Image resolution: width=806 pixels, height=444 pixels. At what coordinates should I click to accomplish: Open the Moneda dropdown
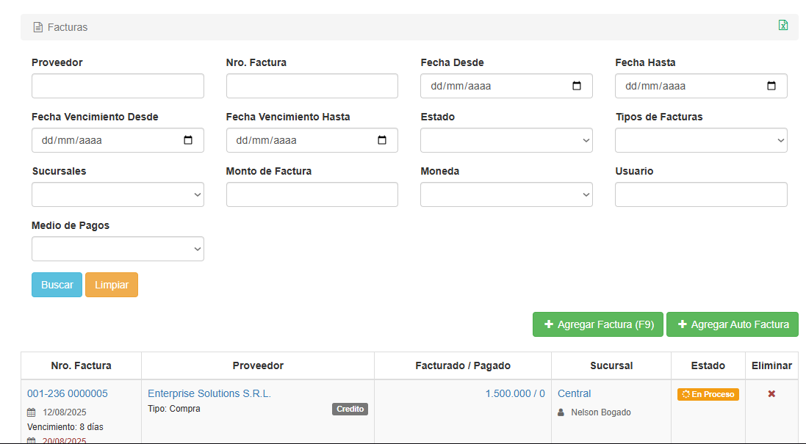pyautogui.click(x=506, y=194)
